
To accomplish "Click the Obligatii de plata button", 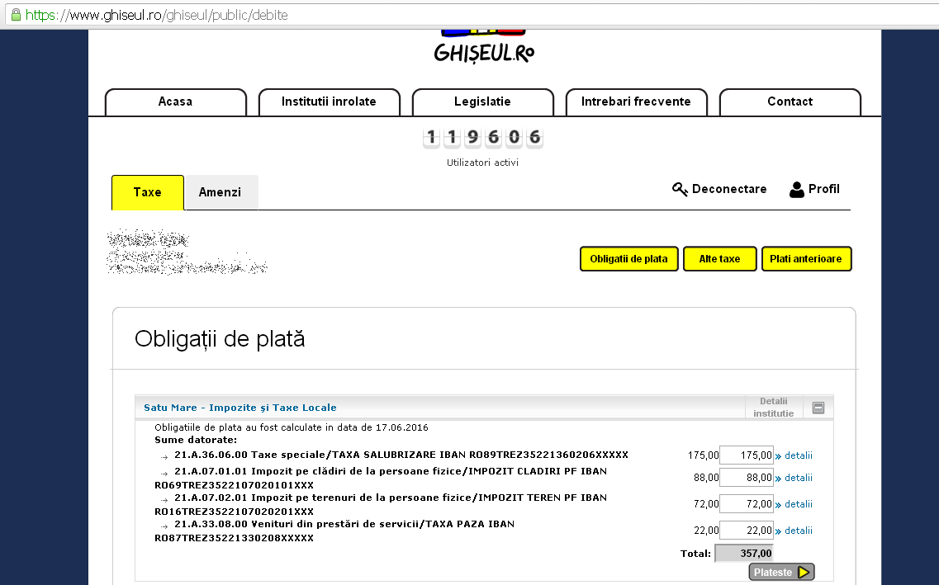I will click(x=628, y=259).
